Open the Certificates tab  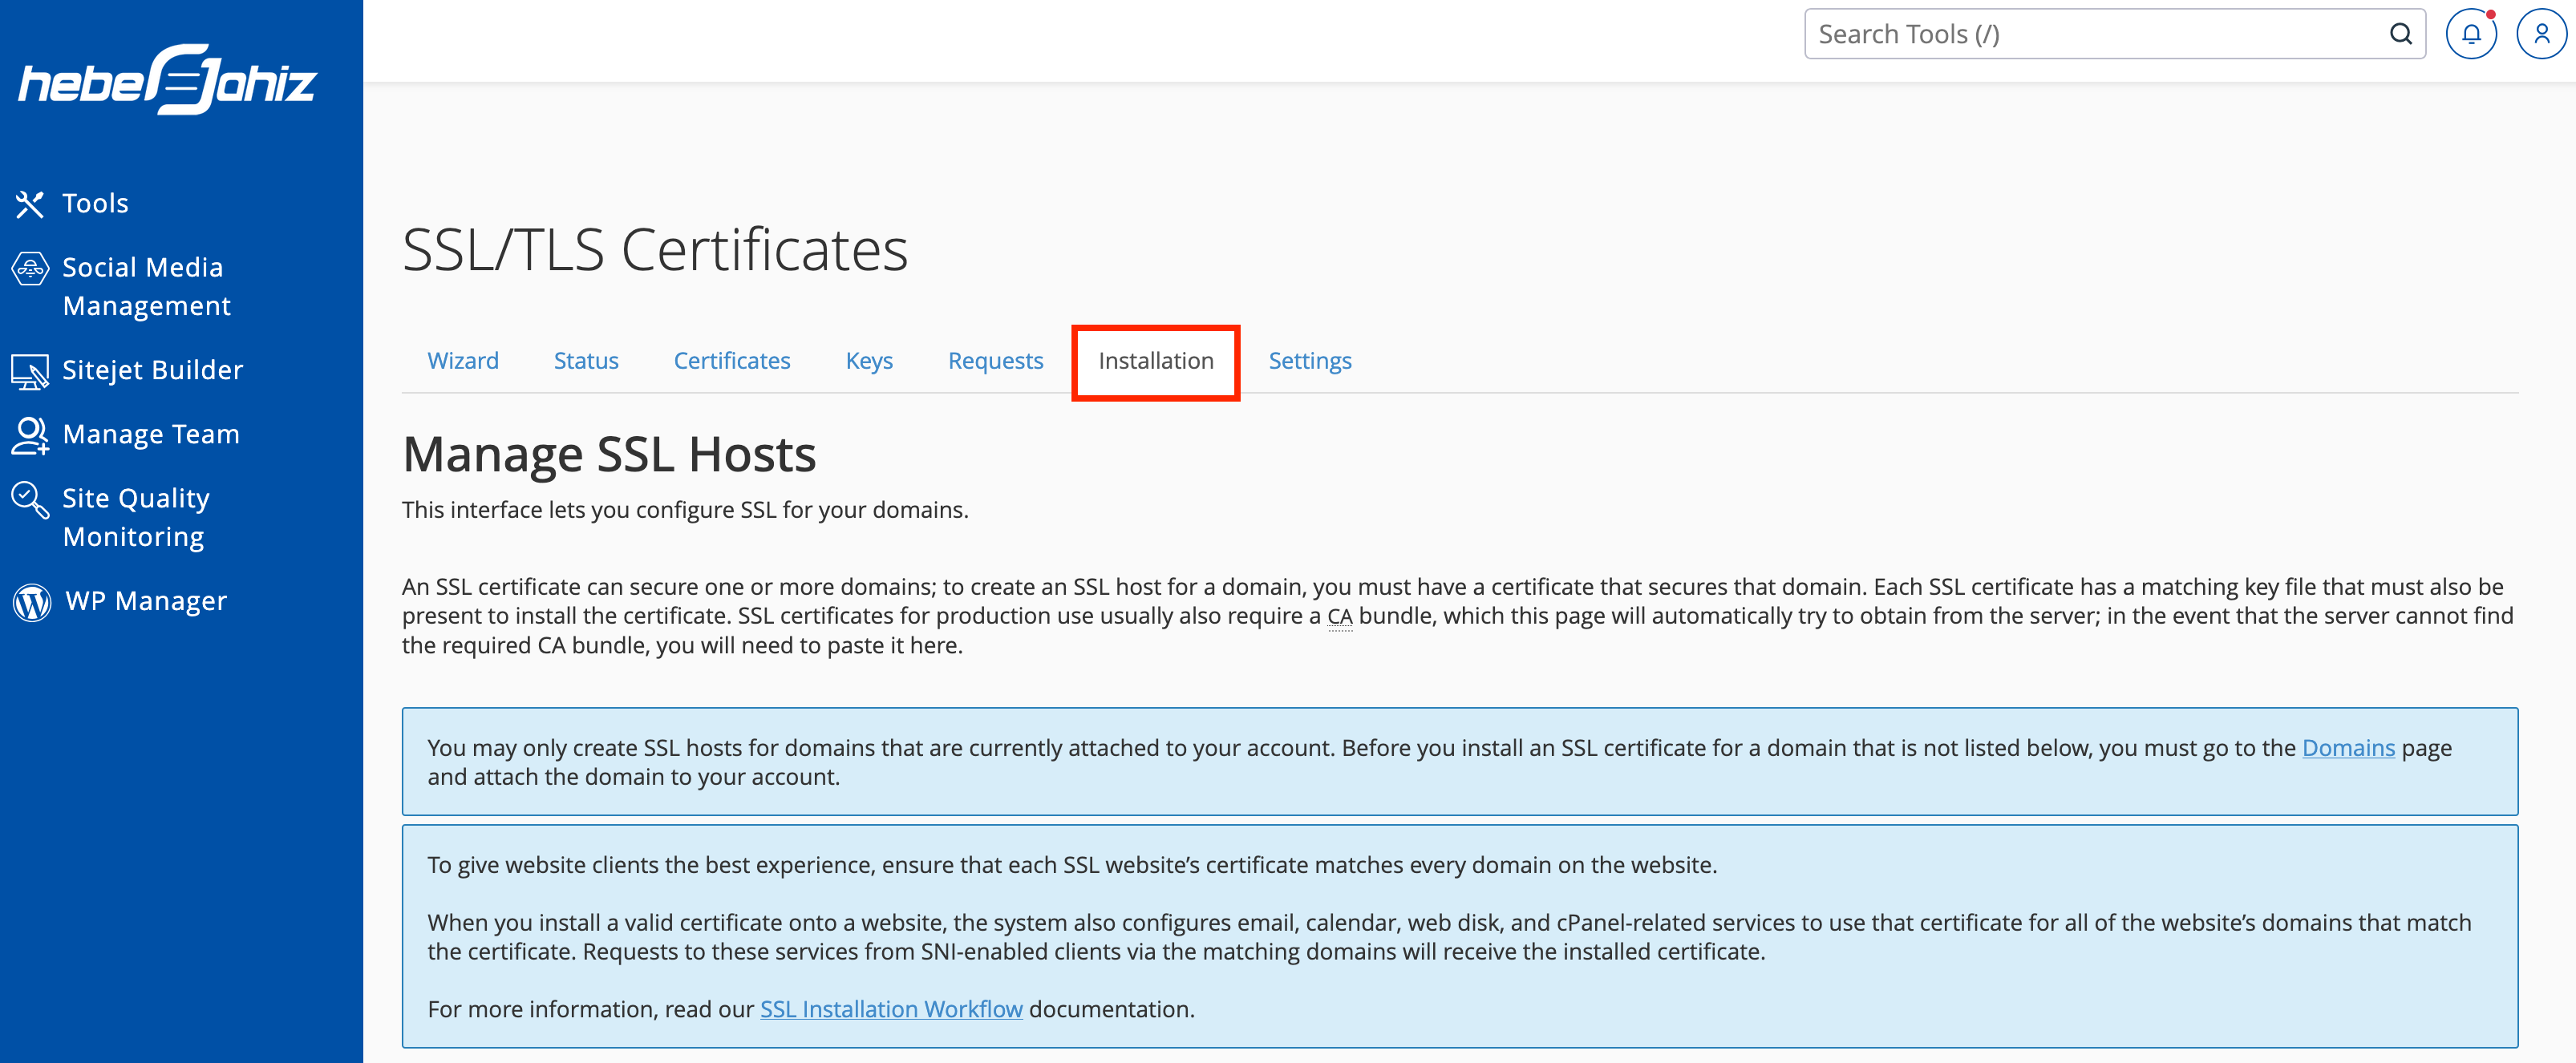coord(732,361)
